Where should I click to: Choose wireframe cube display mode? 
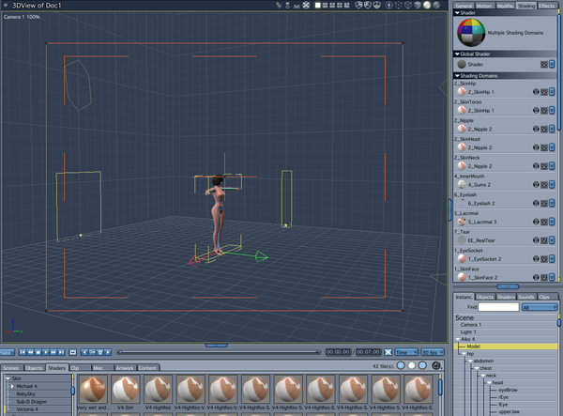tap(408, 5)
